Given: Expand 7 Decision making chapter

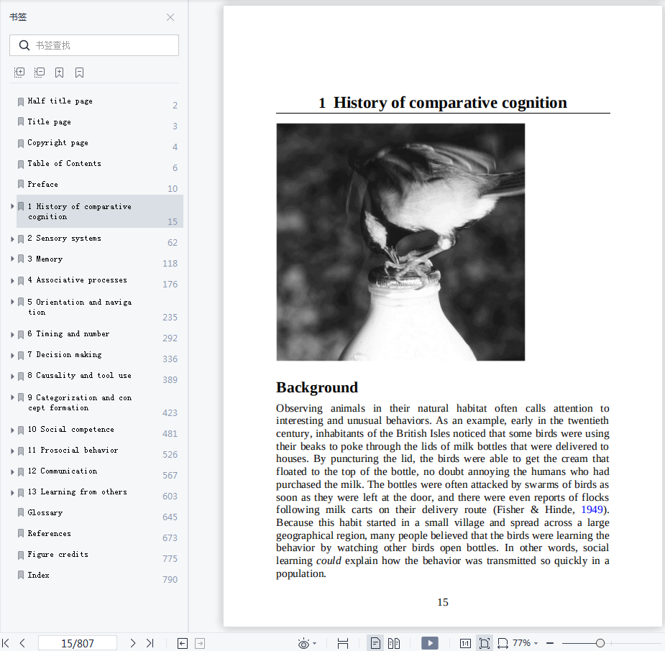Looking at the screenshot, I should point(12,355).
